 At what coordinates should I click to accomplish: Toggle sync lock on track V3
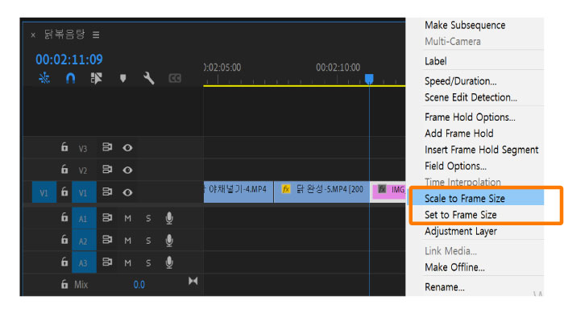(107, 147)
